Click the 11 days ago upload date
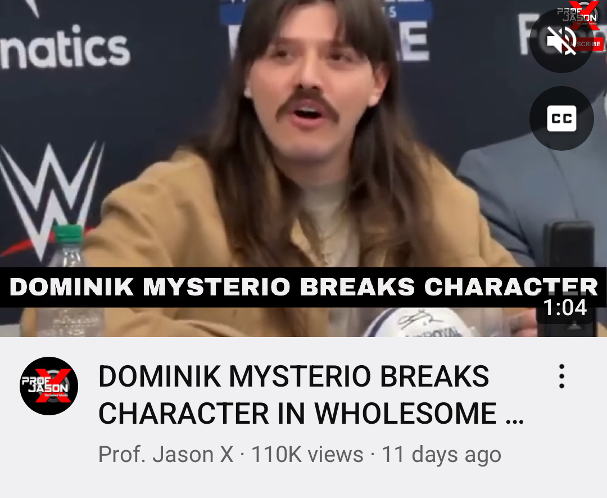 (441, 454)
